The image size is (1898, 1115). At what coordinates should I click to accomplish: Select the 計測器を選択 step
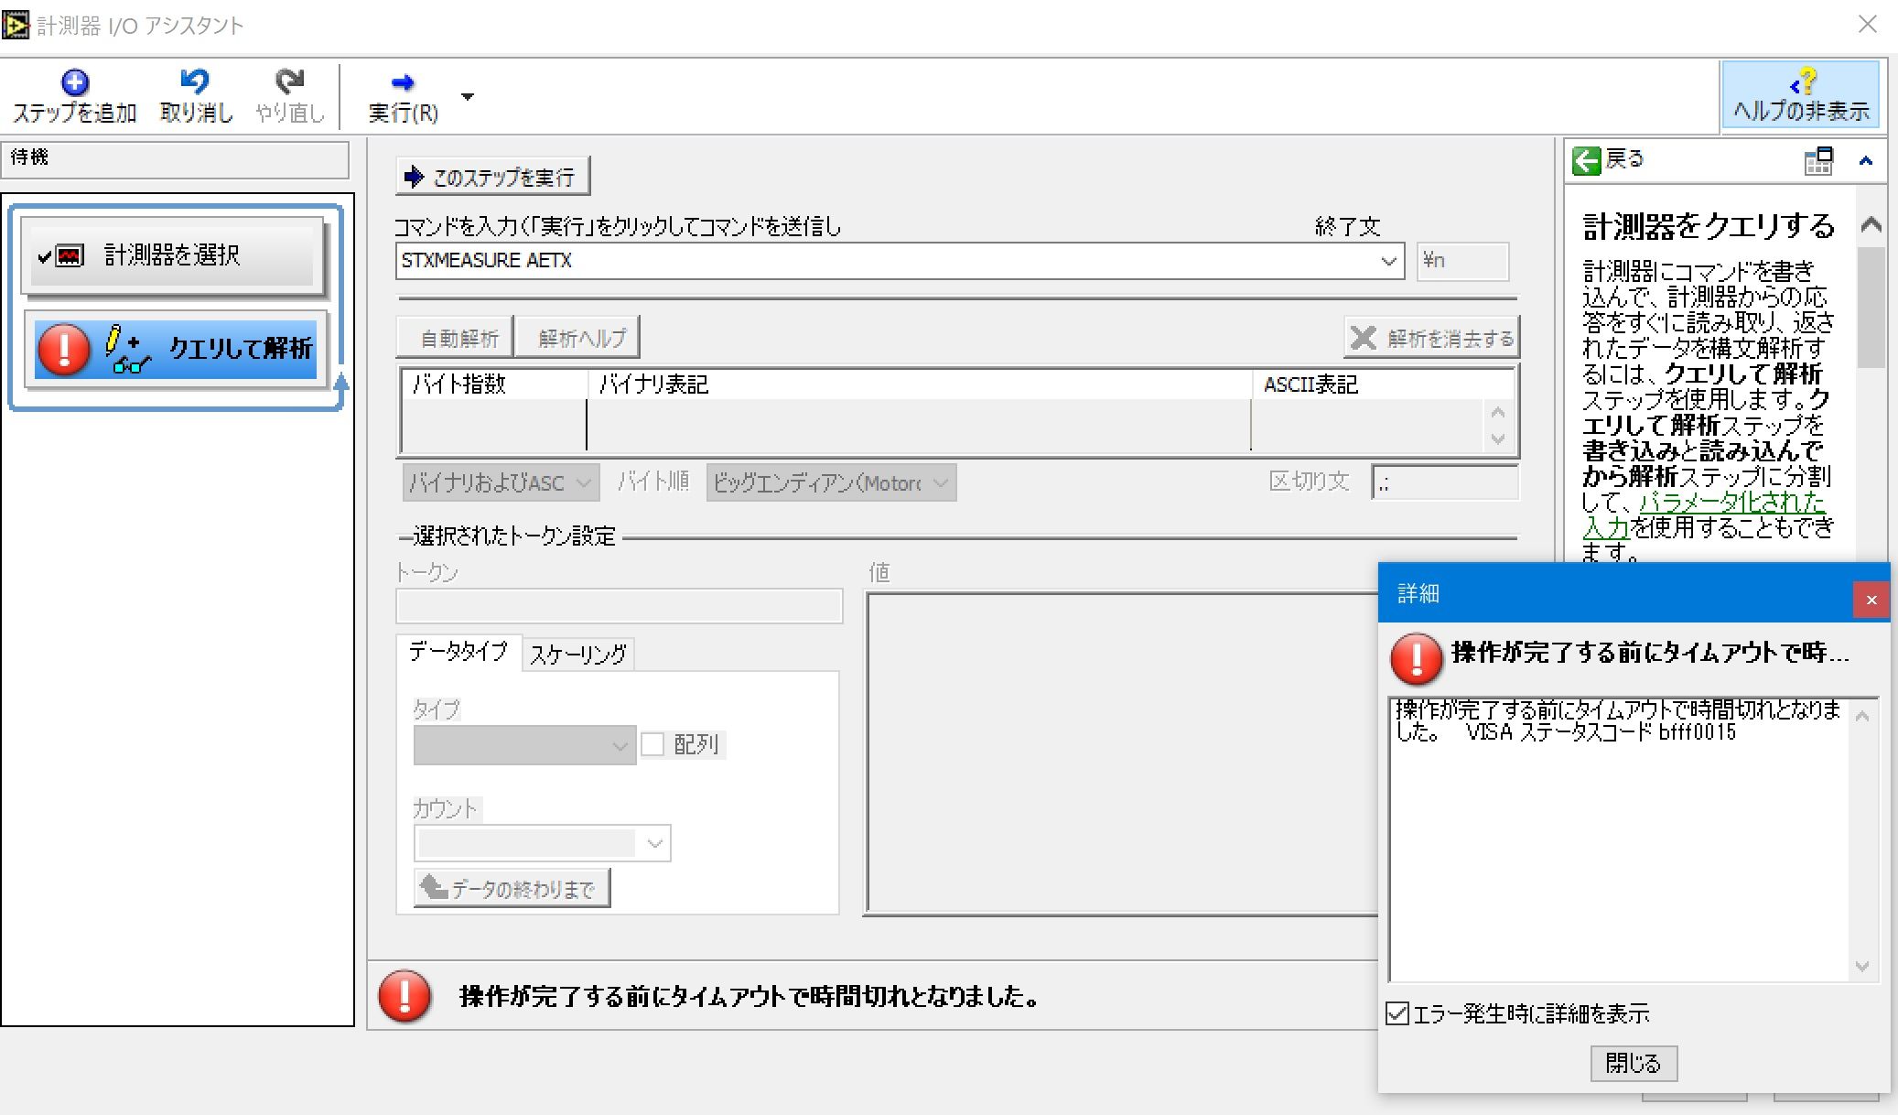172,255
